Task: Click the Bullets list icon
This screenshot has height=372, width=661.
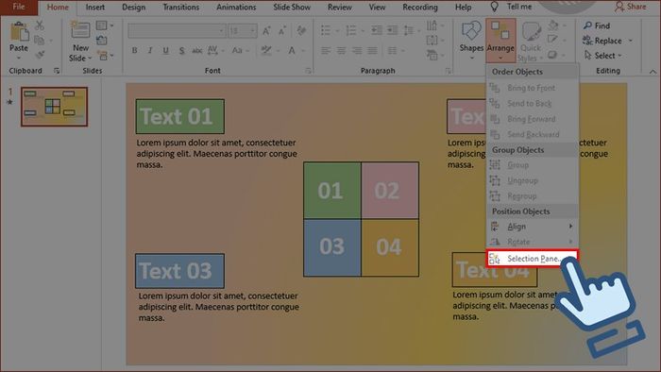Action: 326,30
